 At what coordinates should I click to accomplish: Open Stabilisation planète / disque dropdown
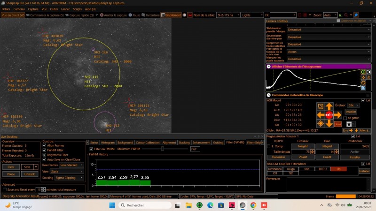pos(329,30)
